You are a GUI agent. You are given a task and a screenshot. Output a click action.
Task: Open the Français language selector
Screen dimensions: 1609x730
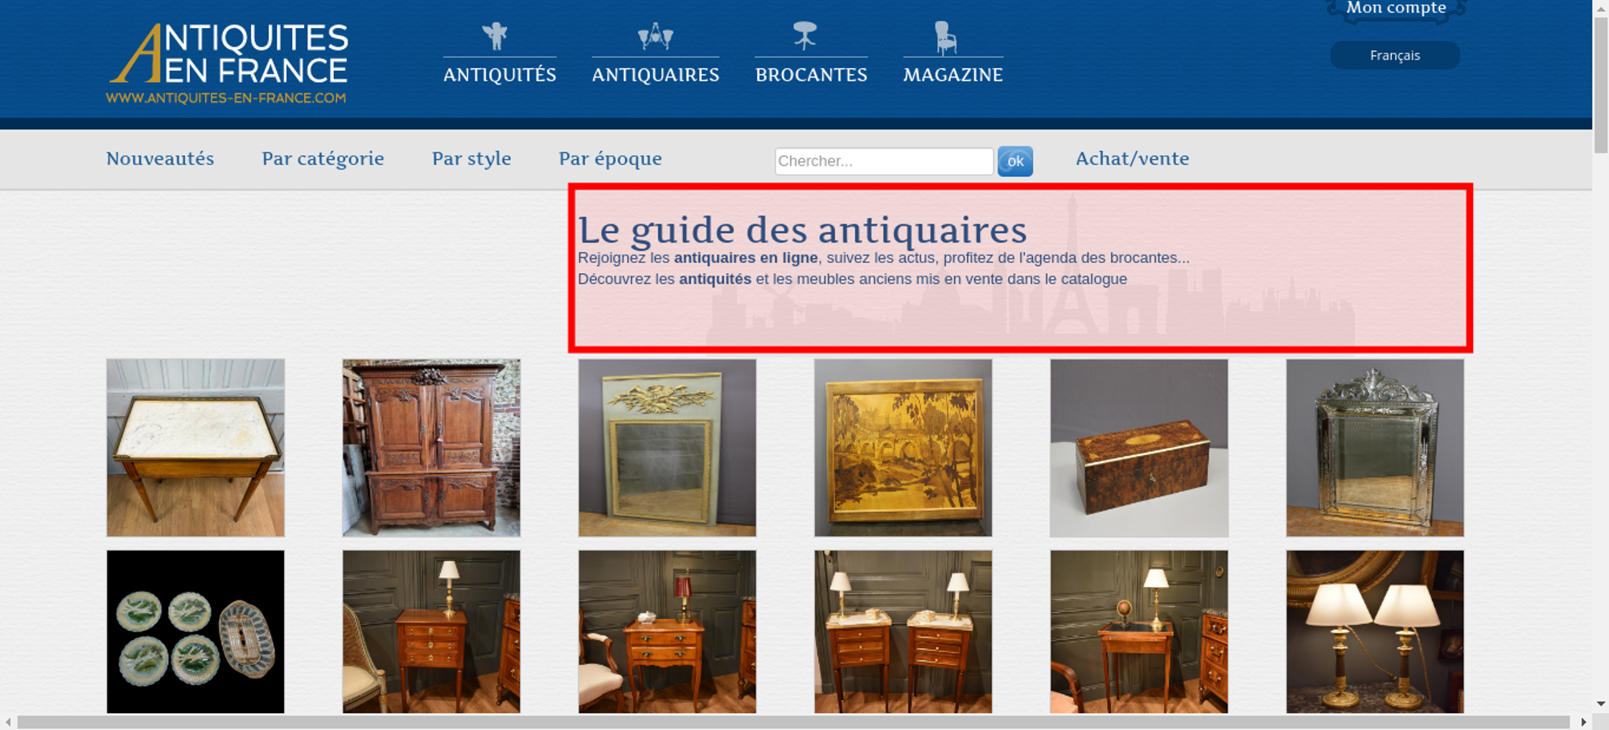tap(1395, 55)
